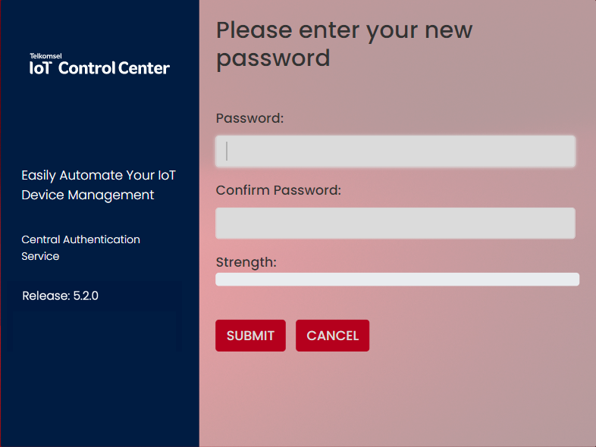The width and height of the screenshot is (596, 447).
Task: Click the "Central Authentication Service" text
Action: tap(80, 248)
